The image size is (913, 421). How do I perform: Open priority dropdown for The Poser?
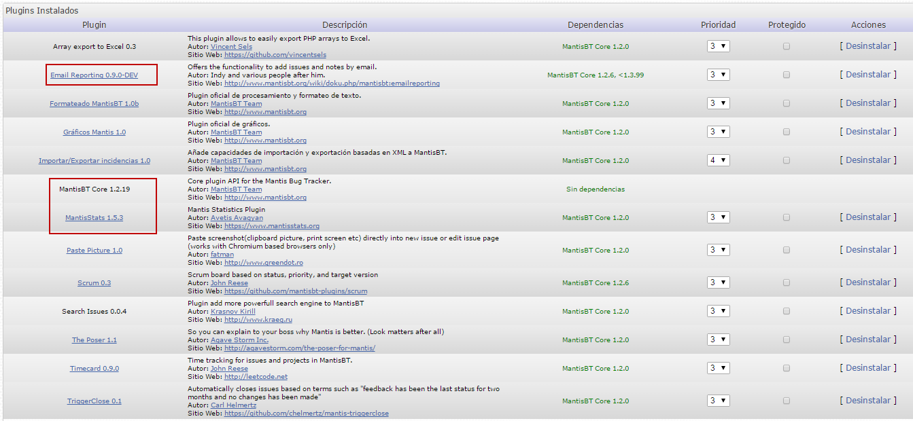click(x=718, y=340)
